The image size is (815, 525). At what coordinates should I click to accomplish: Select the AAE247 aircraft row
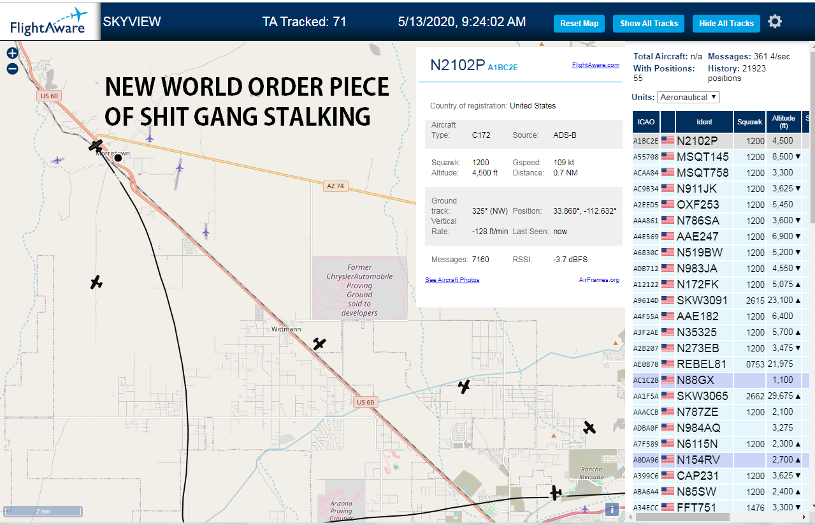click(721, 236)
